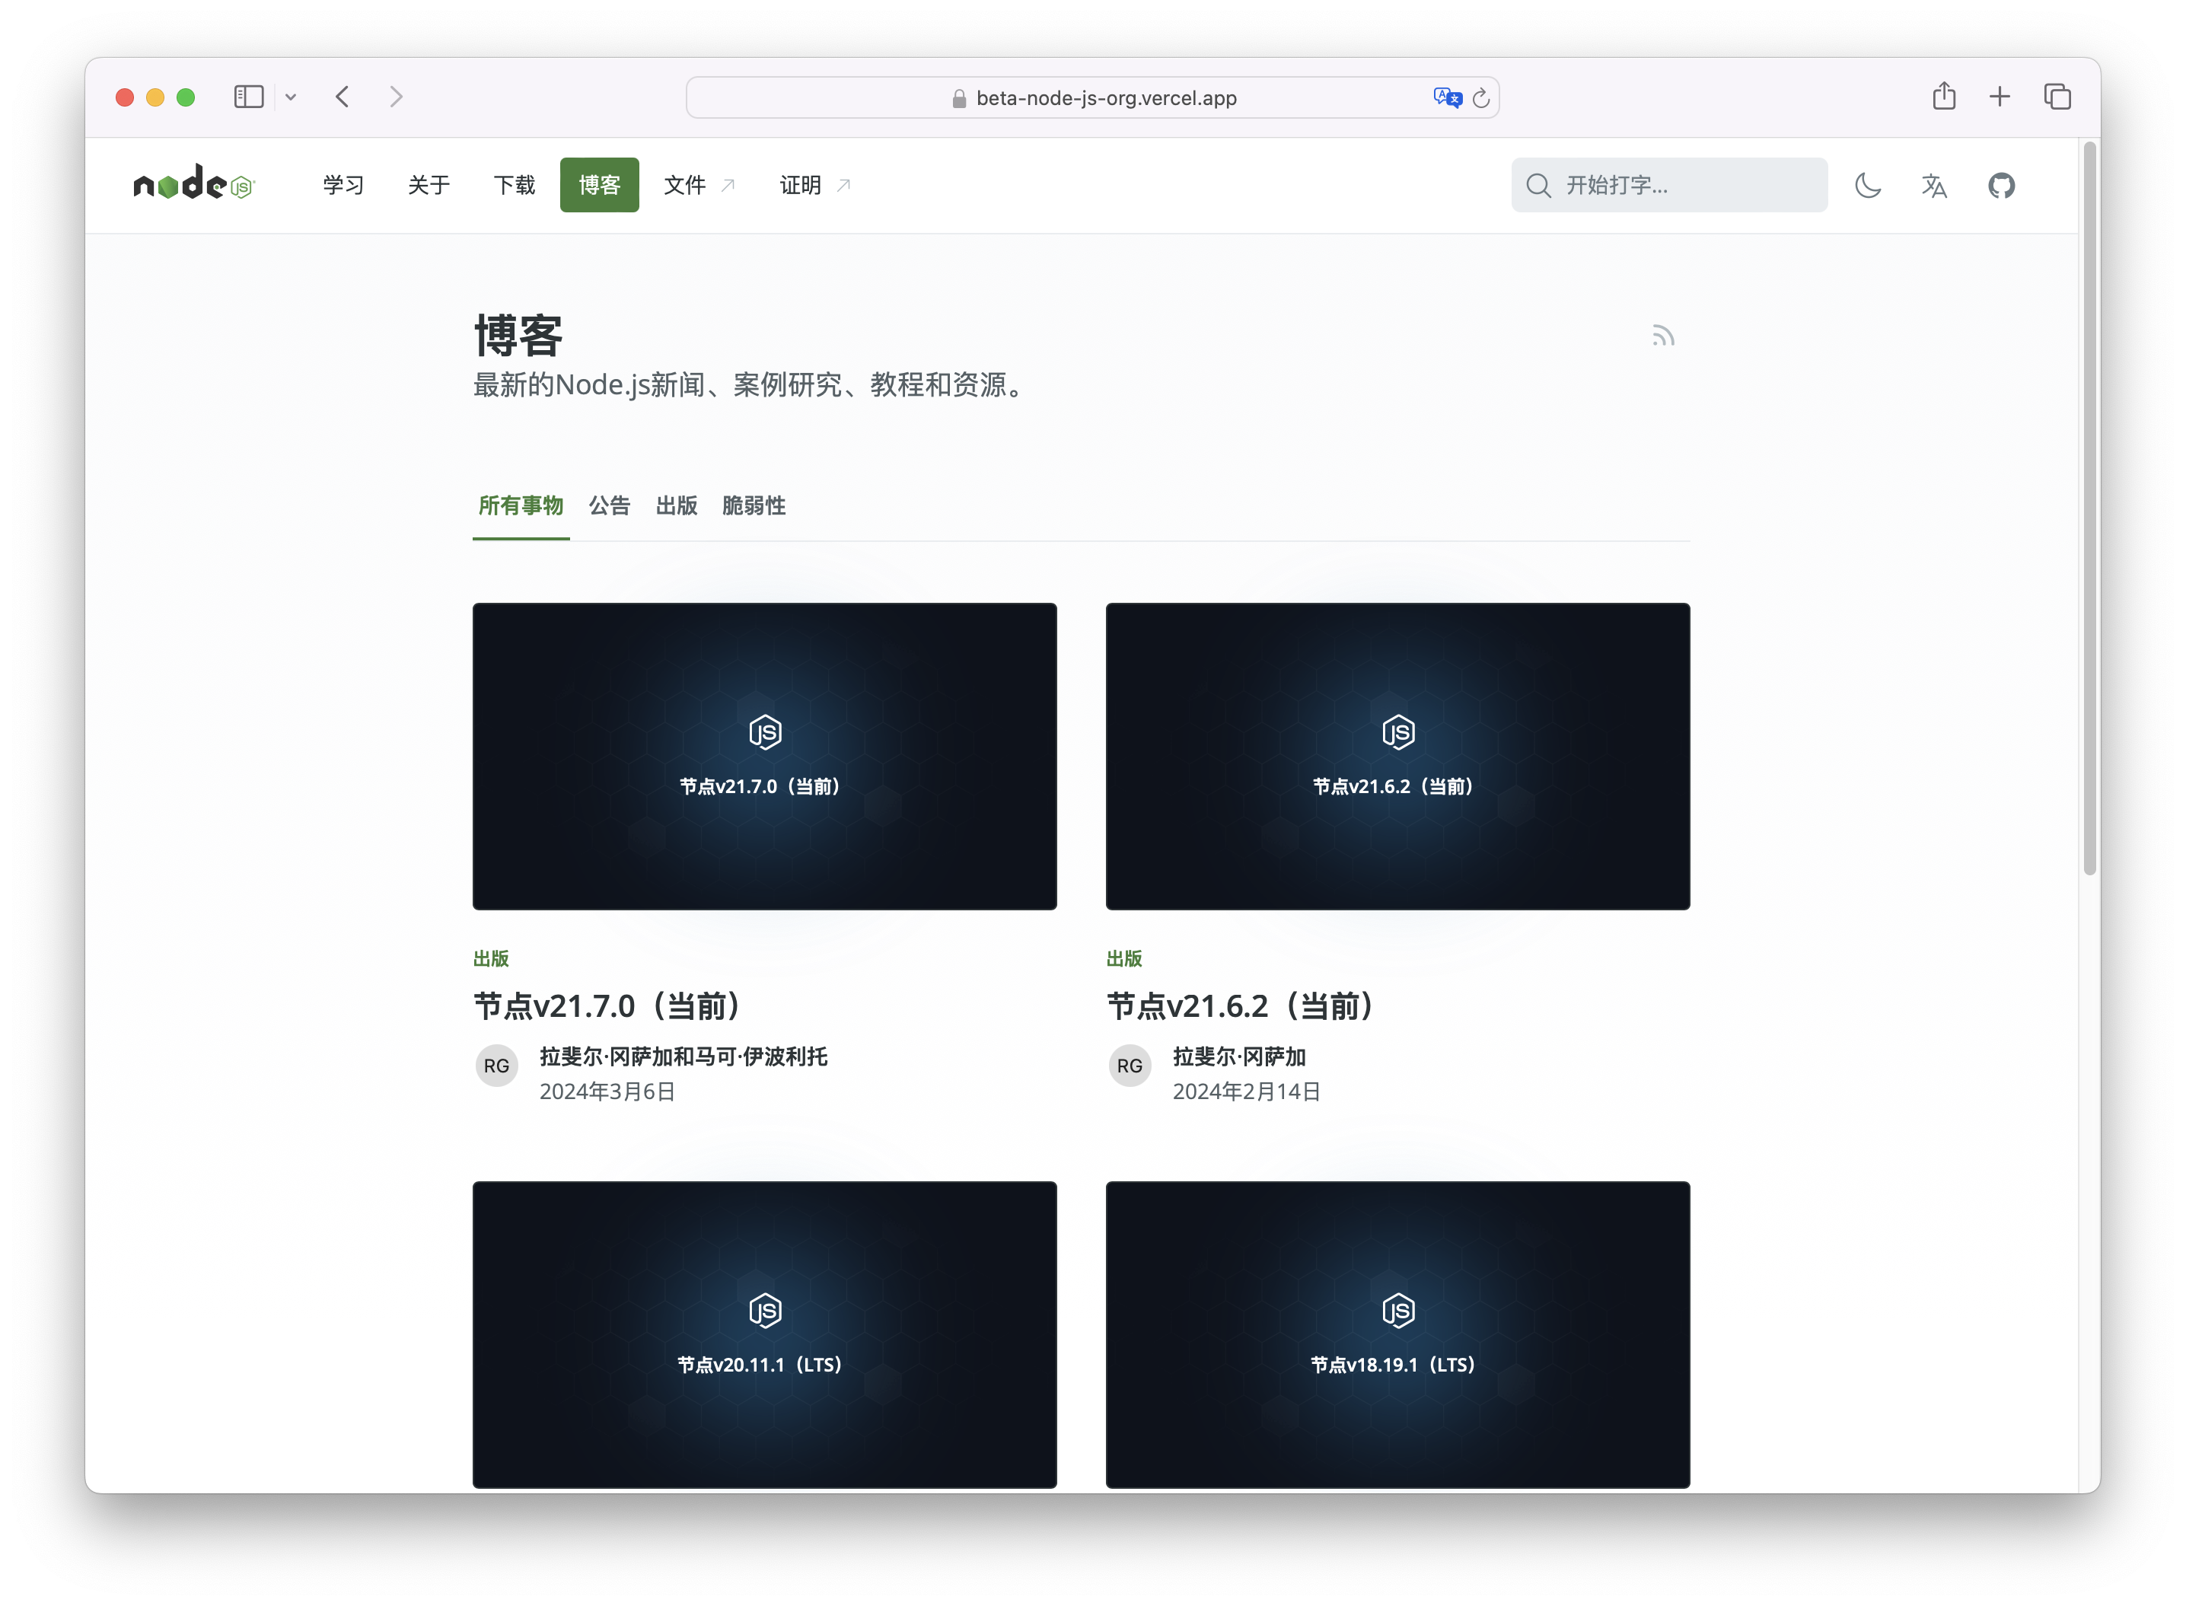Open the 节点v21.6.2 thumbnail image
Screen dimensions: 2186x1606
coord(1397,757)
